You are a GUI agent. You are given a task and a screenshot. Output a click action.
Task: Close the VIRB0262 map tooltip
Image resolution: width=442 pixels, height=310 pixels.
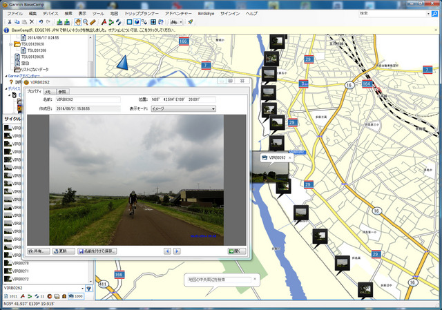(x=289, y=158)
